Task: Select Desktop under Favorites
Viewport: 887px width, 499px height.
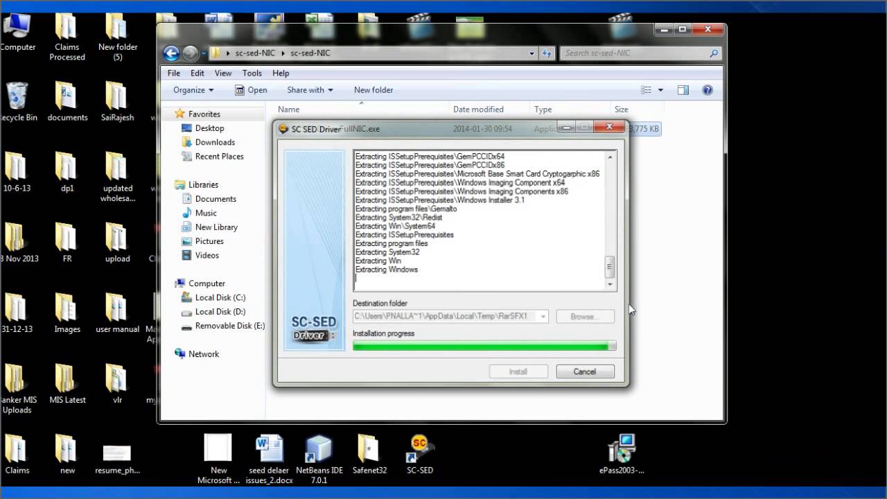Action: click(x=202, y=128)
